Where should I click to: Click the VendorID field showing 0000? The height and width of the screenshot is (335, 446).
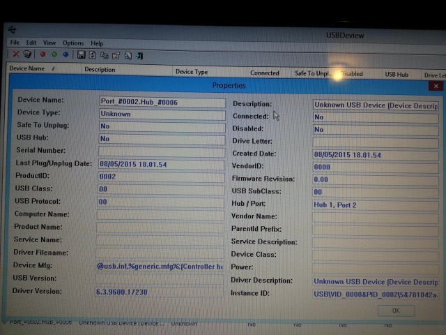(x=376, y=167)
